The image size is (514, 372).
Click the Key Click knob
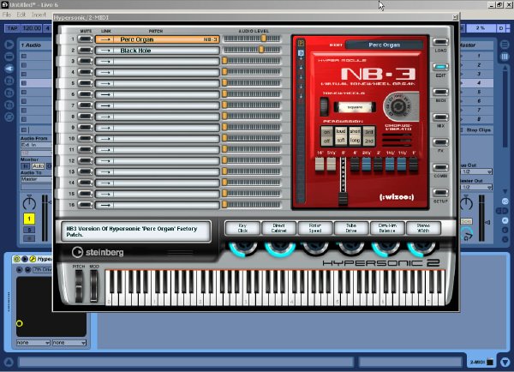(243, 249)
